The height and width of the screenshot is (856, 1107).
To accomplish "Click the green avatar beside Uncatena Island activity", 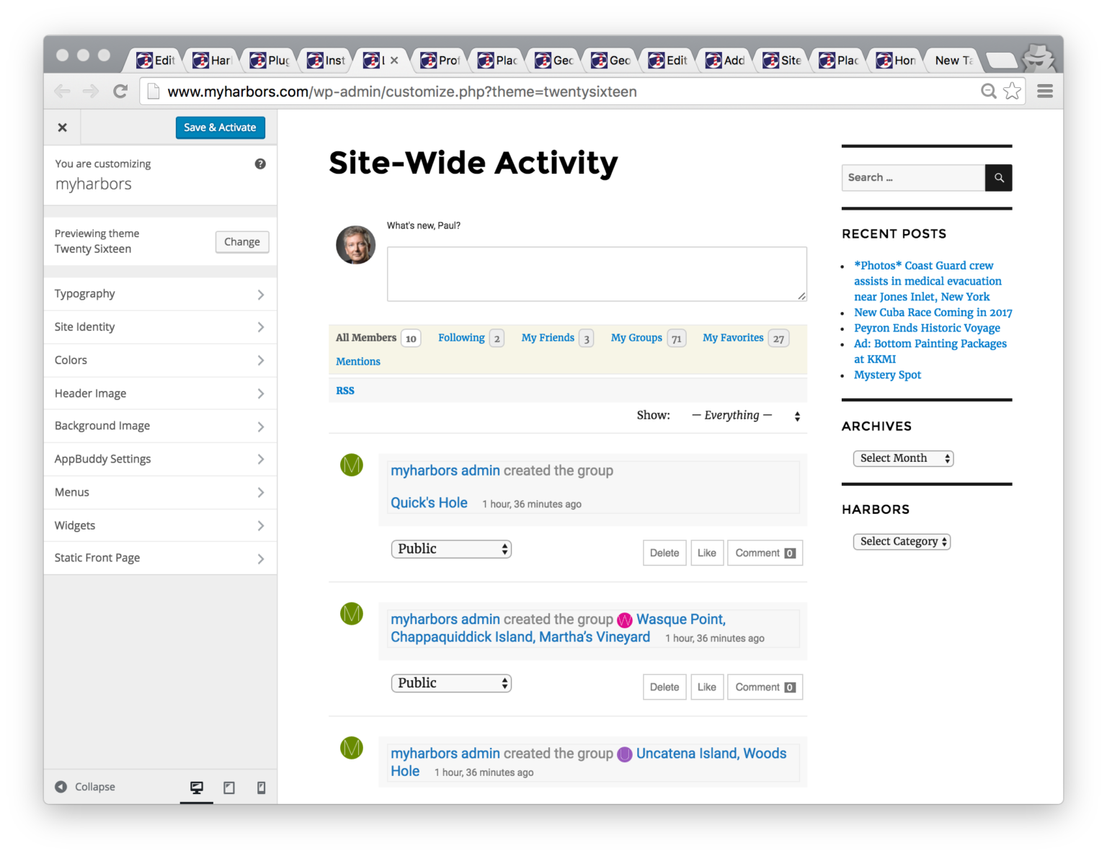I will click(352, 748).
